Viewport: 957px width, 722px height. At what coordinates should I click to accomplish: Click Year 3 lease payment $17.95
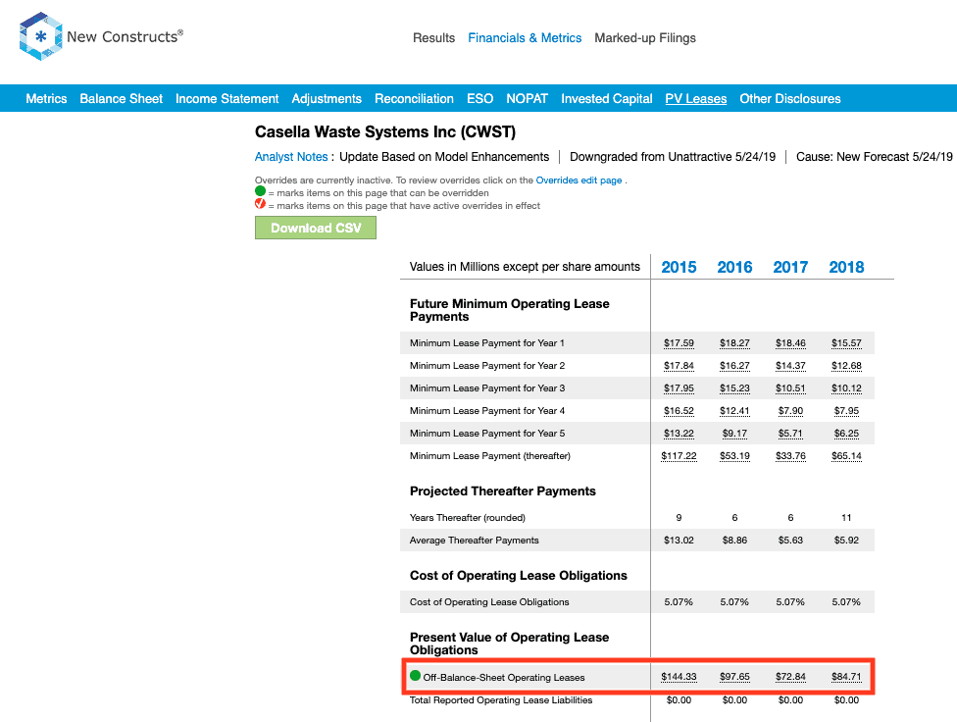(x=679, y=388)
